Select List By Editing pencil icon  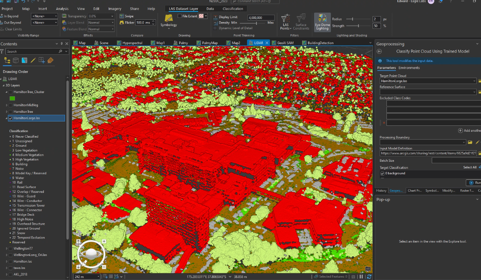(x=33, y=60)
